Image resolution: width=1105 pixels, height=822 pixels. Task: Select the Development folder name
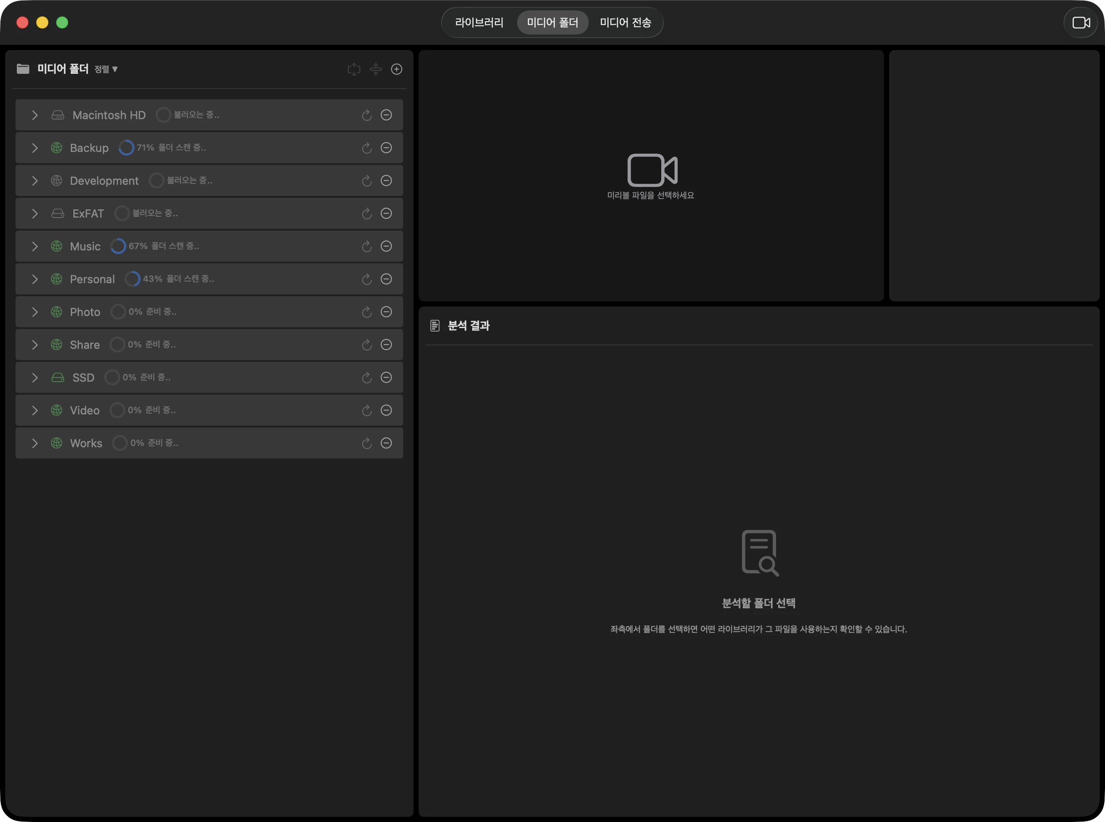pos(104,180)
